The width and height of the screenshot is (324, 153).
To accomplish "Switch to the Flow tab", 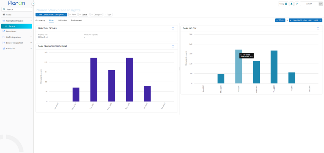I will 51,21.
